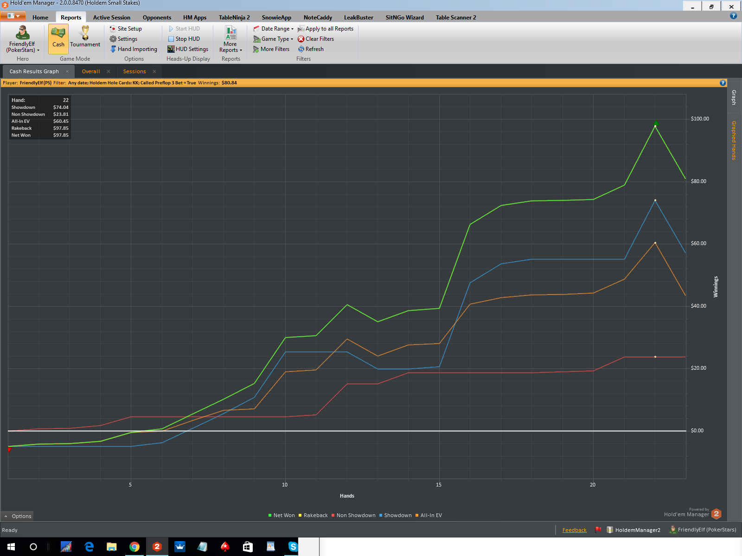Click the red flag icon in status bar
This screenshot has width=742, height=556.
click(x=598, y=530)
